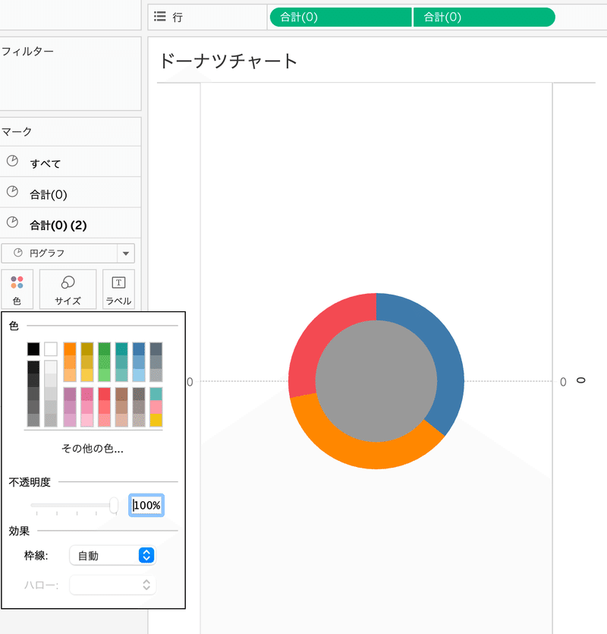Open the 枠線 border dropdown
This screenshot has width=607, height=634.
[x=113, y=556]
